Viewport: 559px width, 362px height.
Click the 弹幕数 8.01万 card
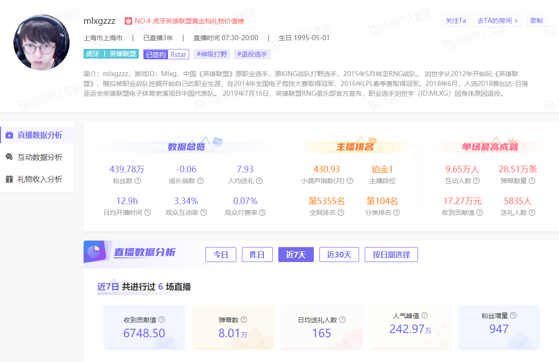click(233, 327)
